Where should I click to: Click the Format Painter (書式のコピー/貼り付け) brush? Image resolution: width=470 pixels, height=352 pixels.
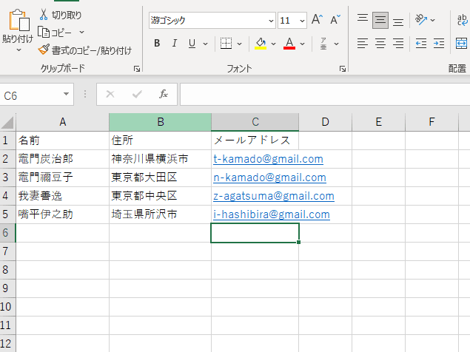tap(44, 50)
